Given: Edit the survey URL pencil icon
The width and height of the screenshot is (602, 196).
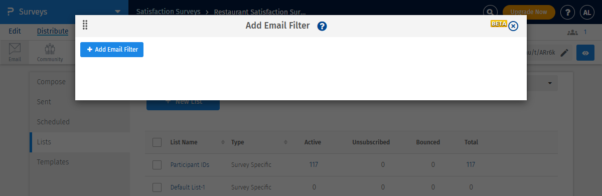Looking at the screenshot, I should [564, 53].
